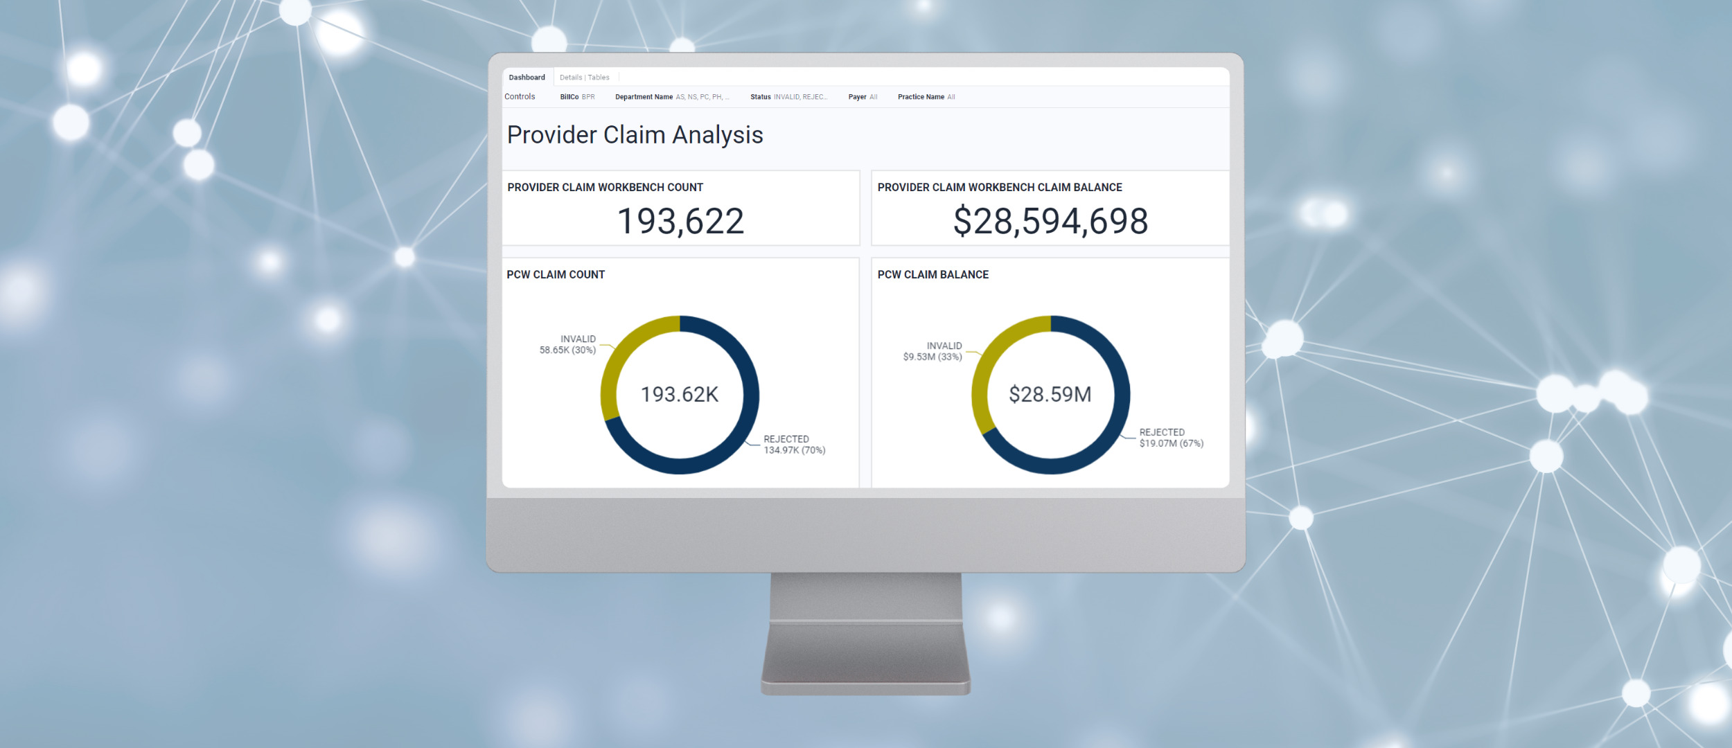
Task: Select the 193,622 workbench count KPI
Action: pyautogui.click(x=680, y=222)
